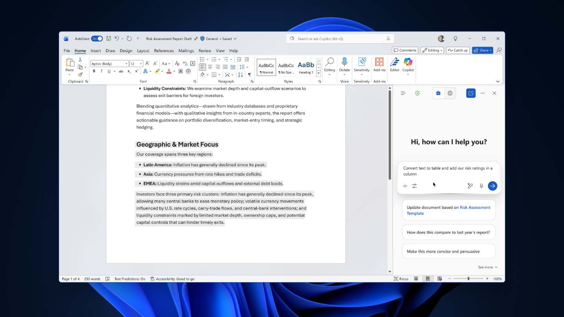Apply subscript formatting

[129, 71]
